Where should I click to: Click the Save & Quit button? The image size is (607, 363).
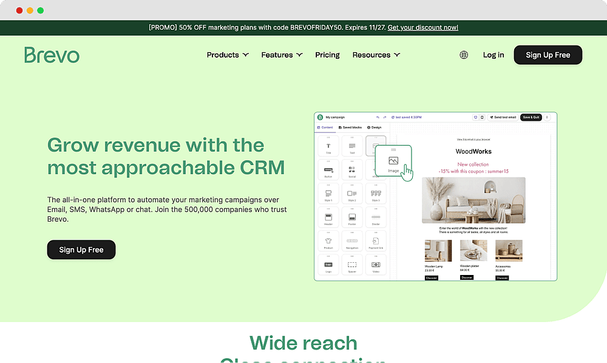(531, 117)
